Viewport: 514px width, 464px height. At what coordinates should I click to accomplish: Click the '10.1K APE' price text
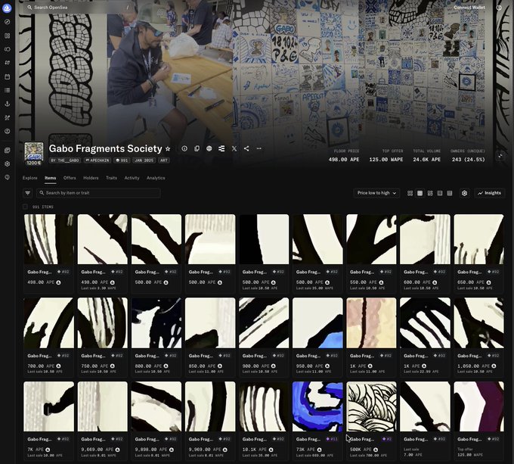pyautogui.click(x=255, y=450)
